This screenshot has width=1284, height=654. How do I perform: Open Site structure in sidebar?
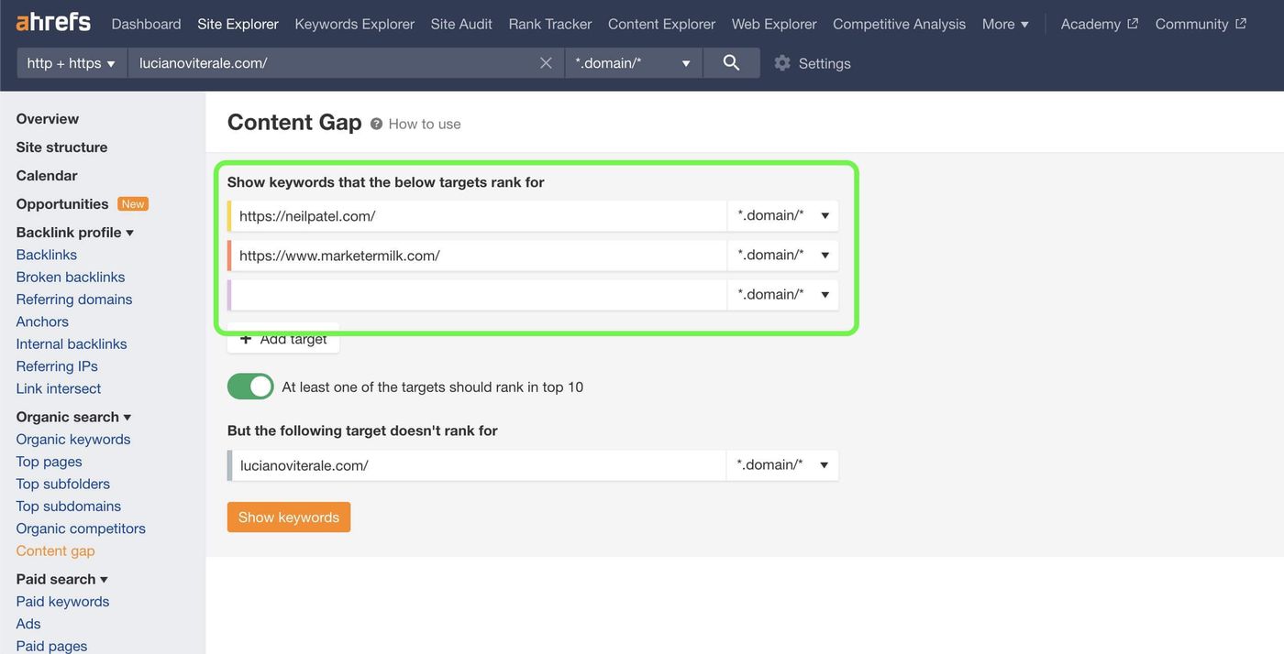(x=61, y=147)
